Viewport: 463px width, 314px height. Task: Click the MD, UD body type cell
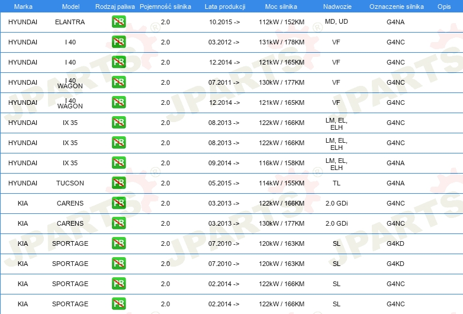click(336, 22)
